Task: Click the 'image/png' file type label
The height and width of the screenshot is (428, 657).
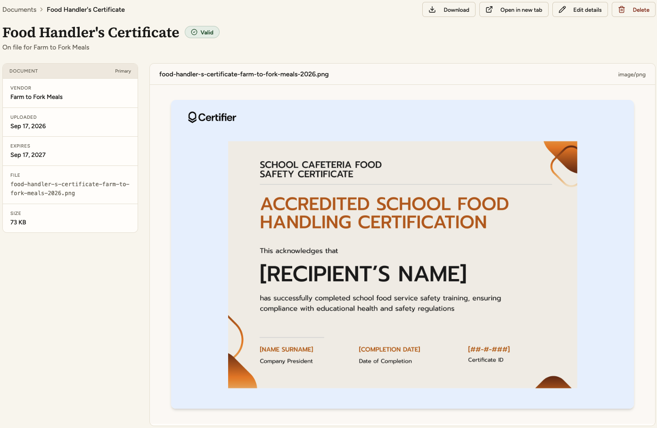Action: [632, 74]
